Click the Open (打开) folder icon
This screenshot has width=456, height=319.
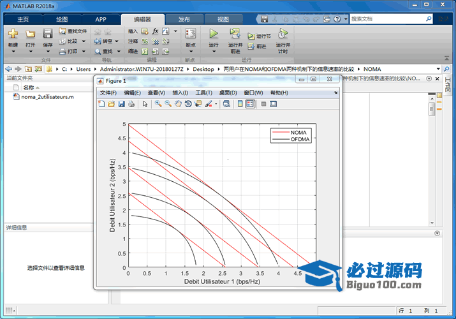(x=30, y=34)
